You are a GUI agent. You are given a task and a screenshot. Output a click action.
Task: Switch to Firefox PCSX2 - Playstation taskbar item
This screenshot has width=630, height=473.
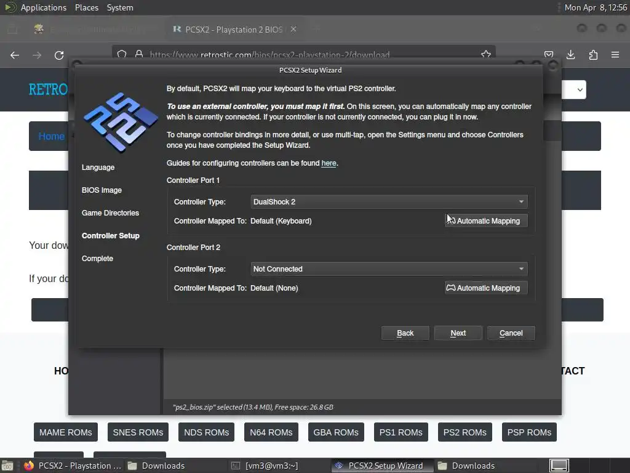[73, 466]
